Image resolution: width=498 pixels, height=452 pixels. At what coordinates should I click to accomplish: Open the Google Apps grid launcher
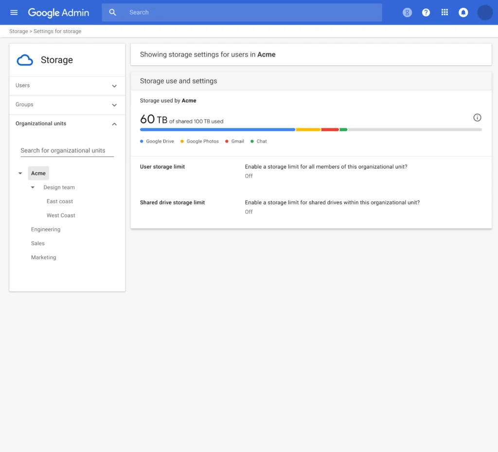(445, 12)
